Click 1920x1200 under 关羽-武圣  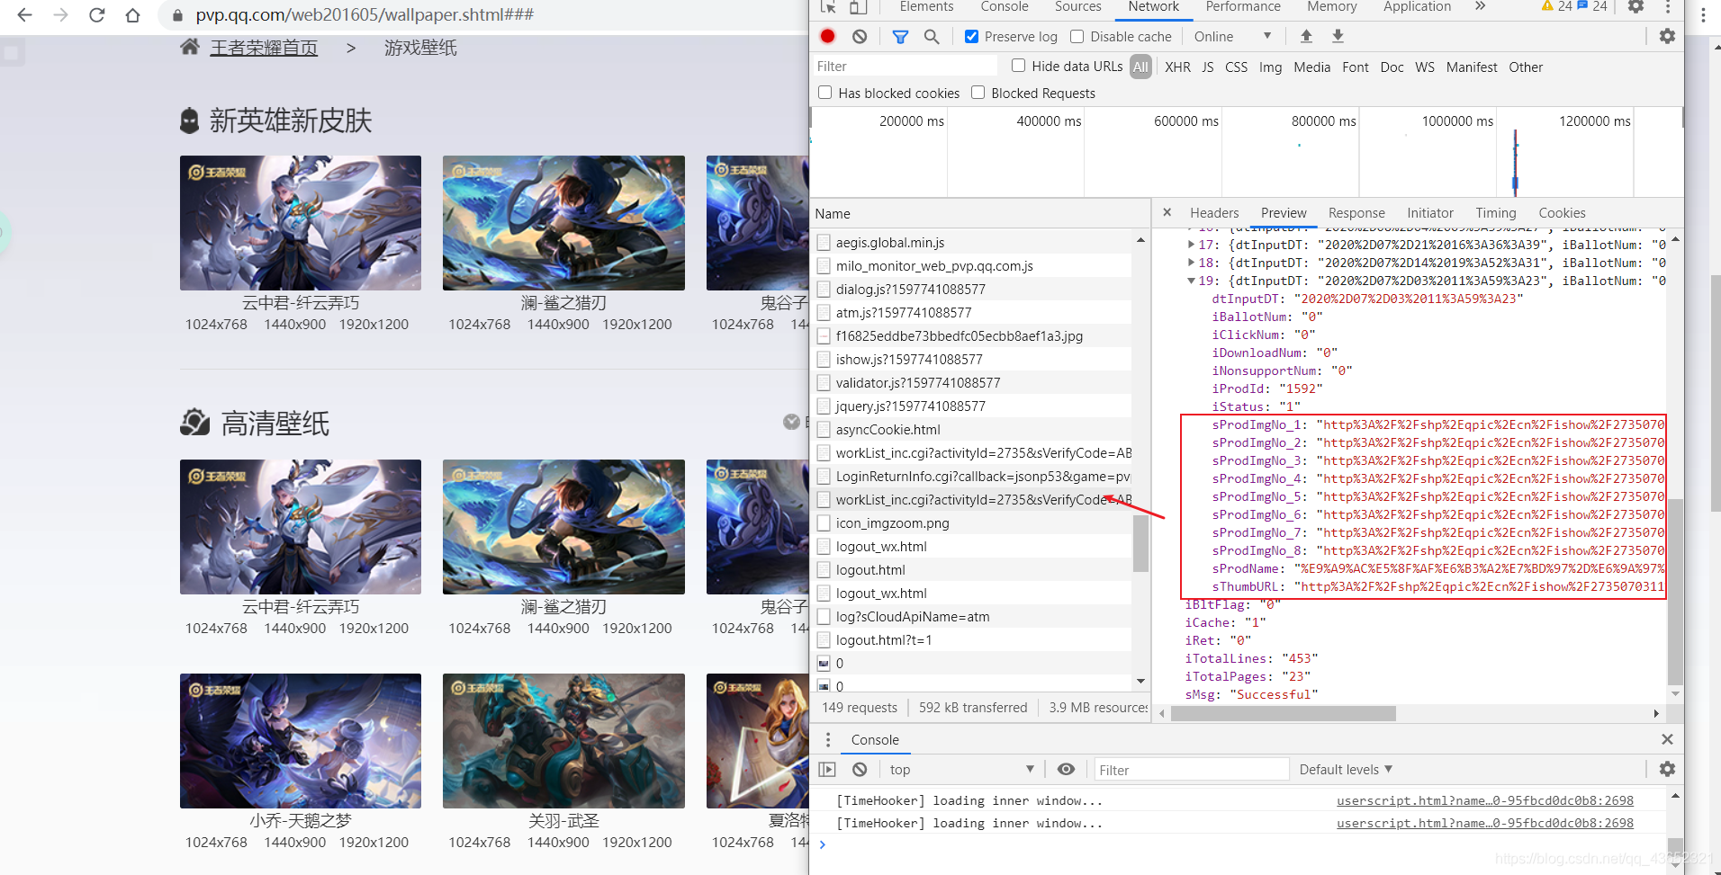pyautogui.click(x=637, y=842)
